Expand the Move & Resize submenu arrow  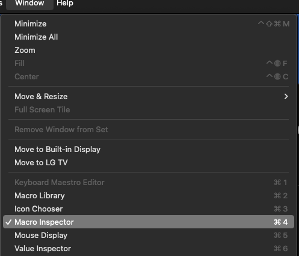(x=286, y=97)
